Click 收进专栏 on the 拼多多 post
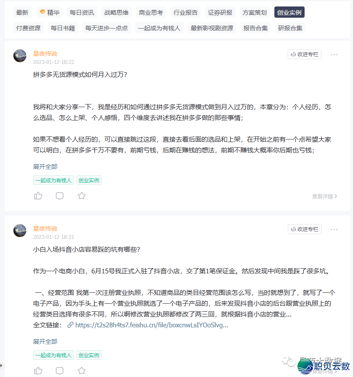 tap(305, 54)
